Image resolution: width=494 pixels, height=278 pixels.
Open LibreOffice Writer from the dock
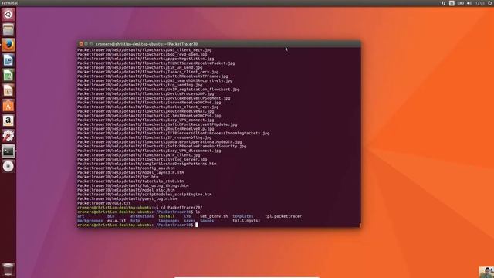[x=8, y=60]
